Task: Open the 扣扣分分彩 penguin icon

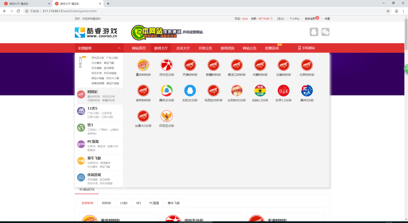Action: coord(190,91)
